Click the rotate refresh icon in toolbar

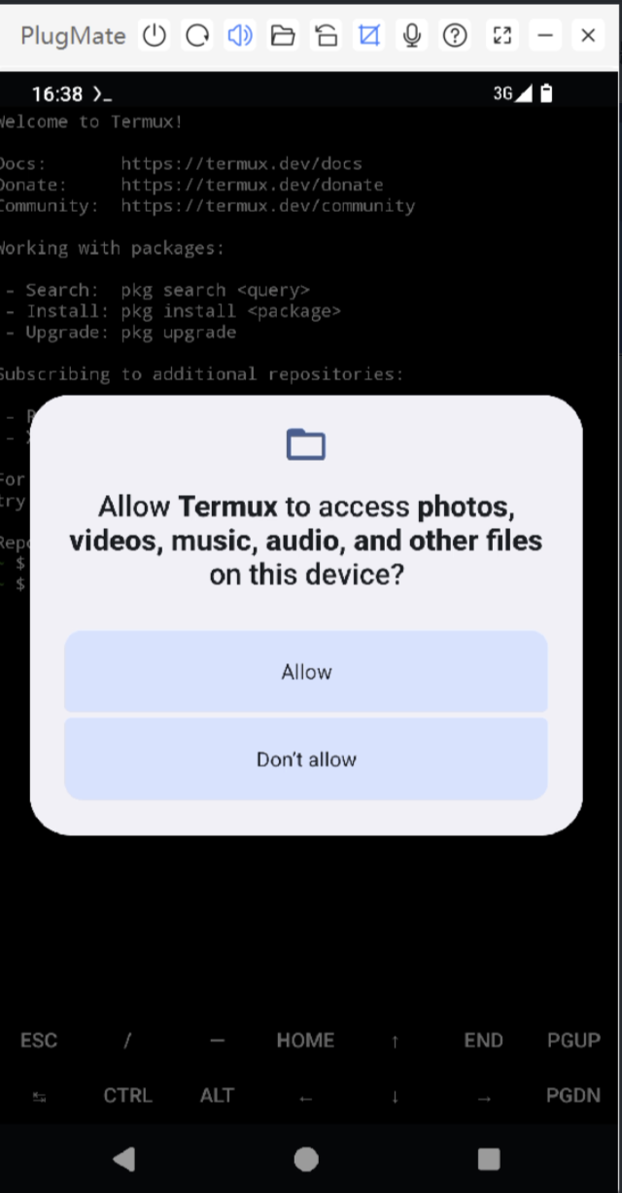pos(197,36)
